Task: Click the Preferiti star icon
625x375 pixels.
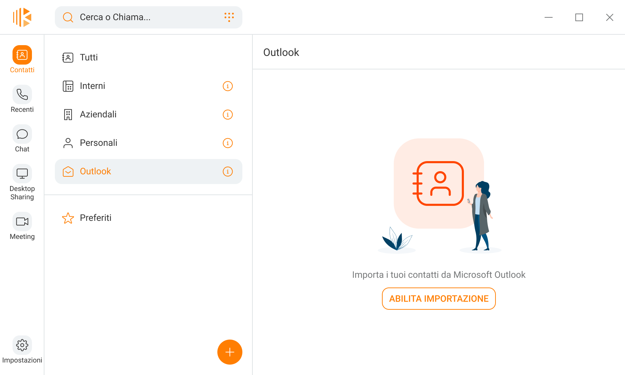Action: (x=68, y=218)
